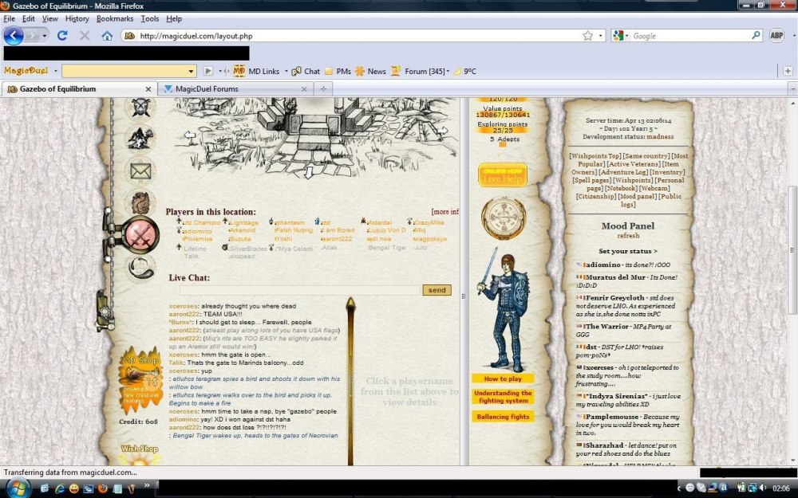
Task: Open the envelope messages icon in sidebar
Action: click(140, 171)
